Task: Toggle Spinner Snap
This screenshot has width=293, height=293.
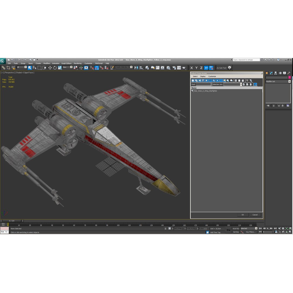Action: pyautogui.click(x=106, y=68)
